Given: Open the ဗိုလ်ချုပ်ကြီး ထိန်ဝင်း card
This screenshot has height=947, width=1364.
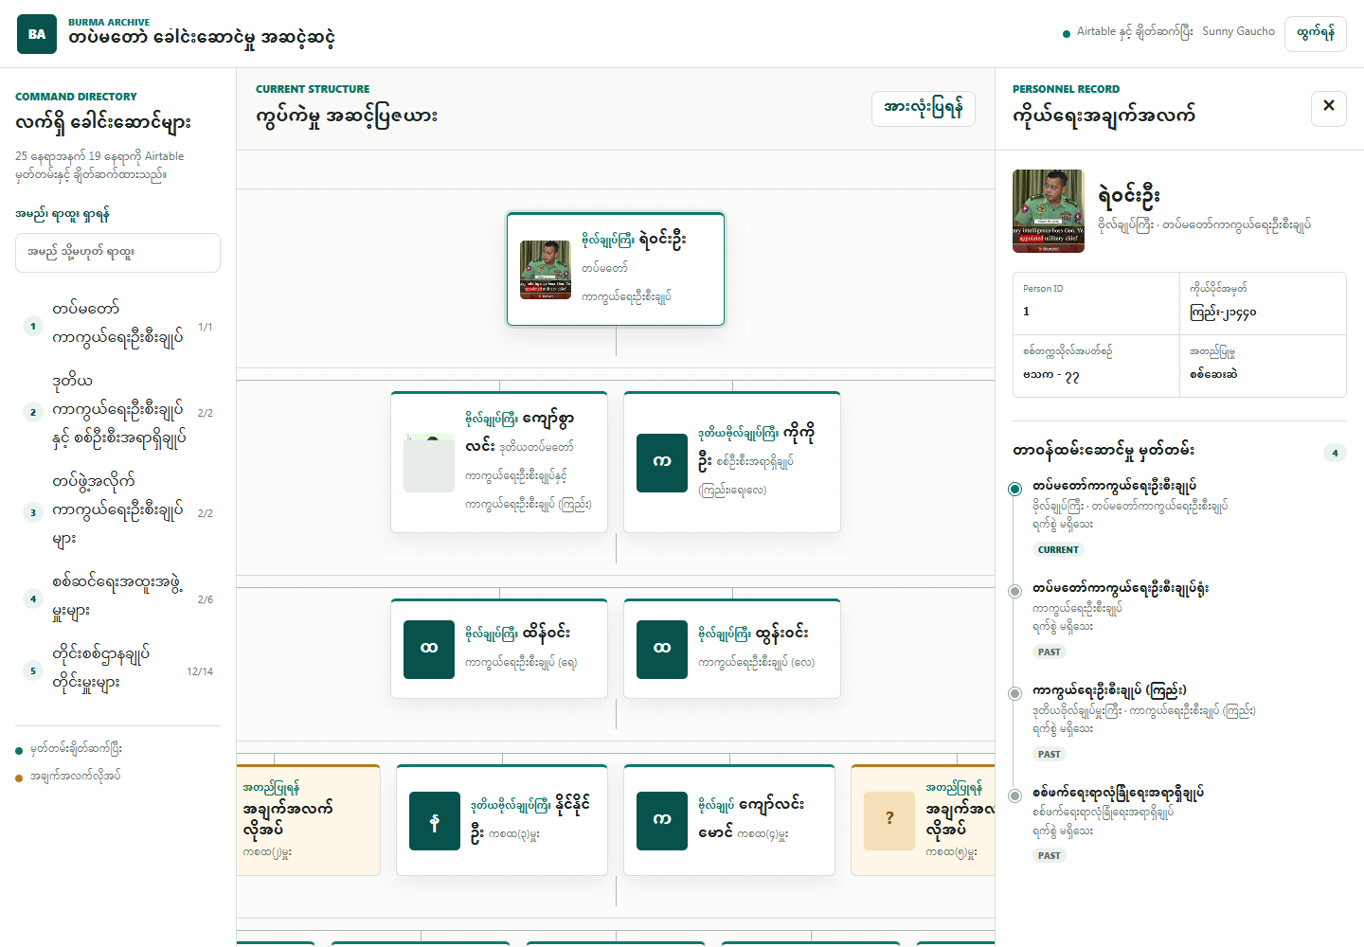Looking at the screenshot, I should (x=499, y=649).
